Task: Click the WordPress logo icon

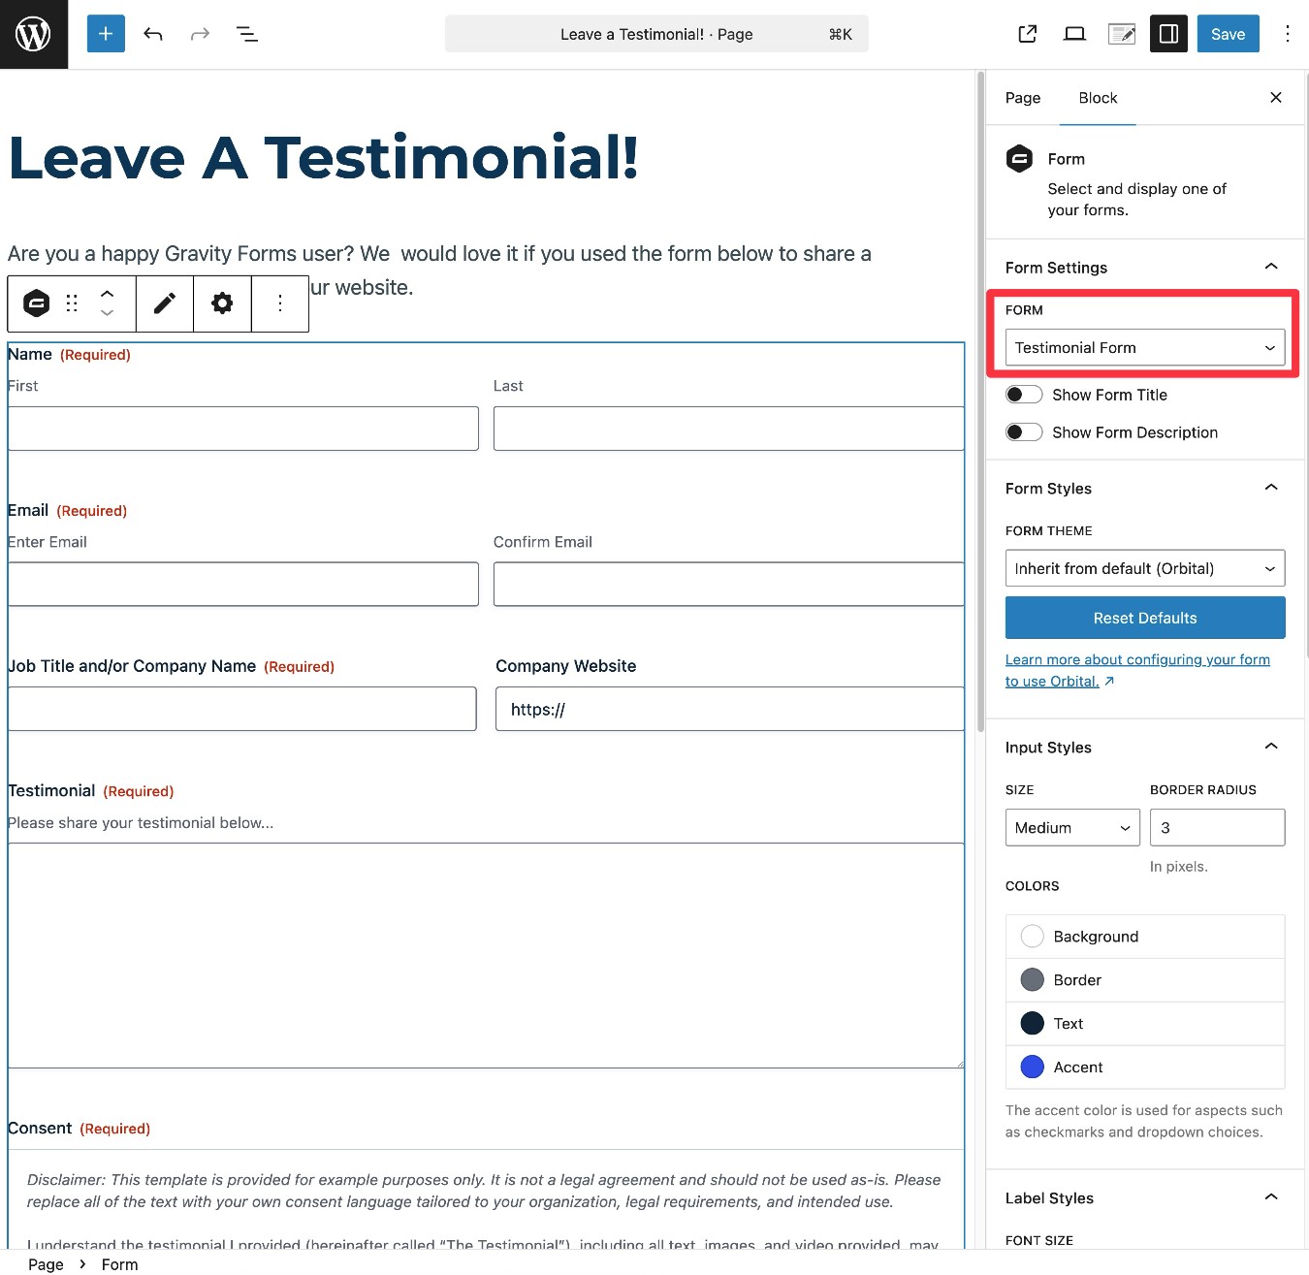Action: 34,34
